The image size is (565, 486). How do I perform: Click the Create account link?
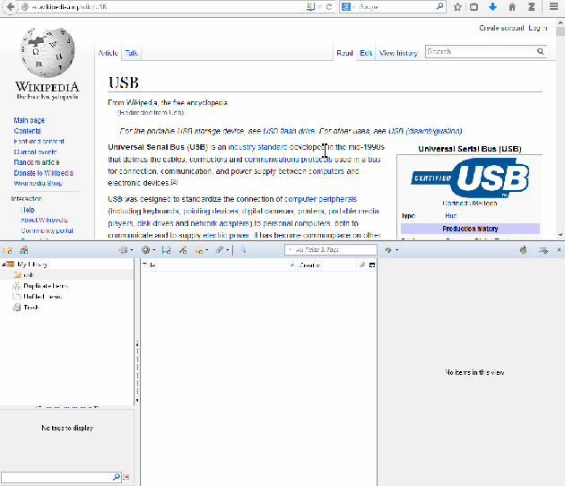[x=501, y=28]
